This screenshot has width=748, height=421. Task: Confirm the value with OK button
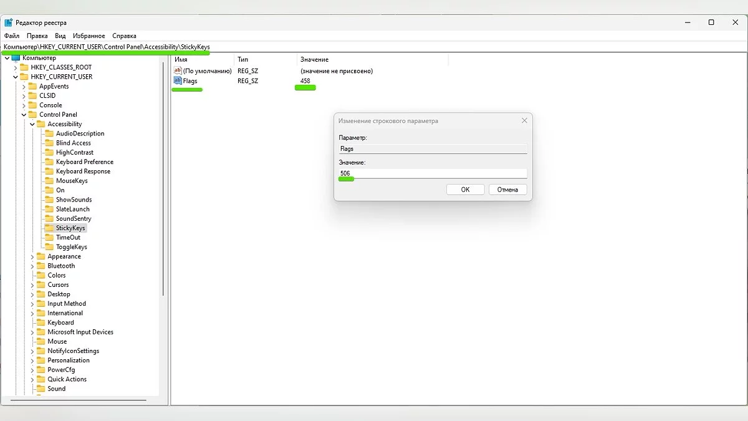(x=465, y=190)
